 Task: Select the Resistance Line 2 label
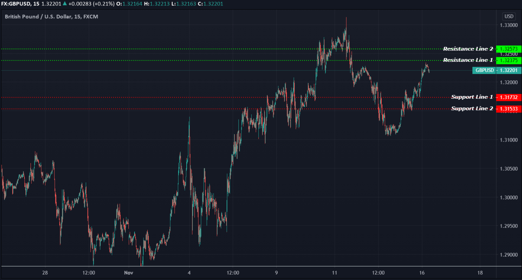coord(468,49)
